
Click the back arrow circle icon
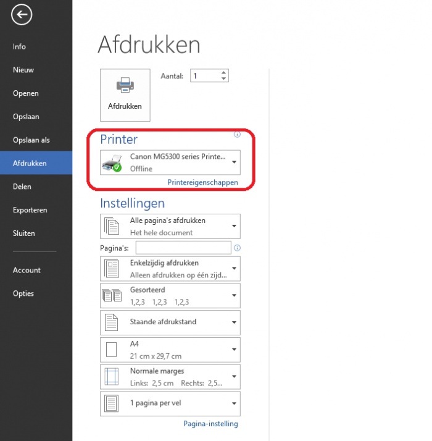point(22,14)
